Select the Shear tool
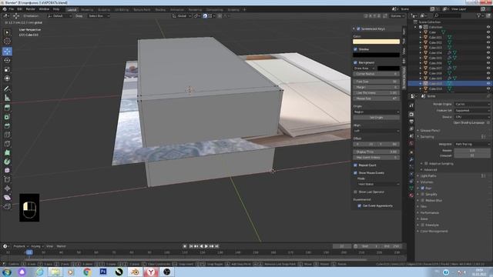Image resolution: width=493 pixels, height=277 pixels. pyautogui.click(x=7, y=198)
